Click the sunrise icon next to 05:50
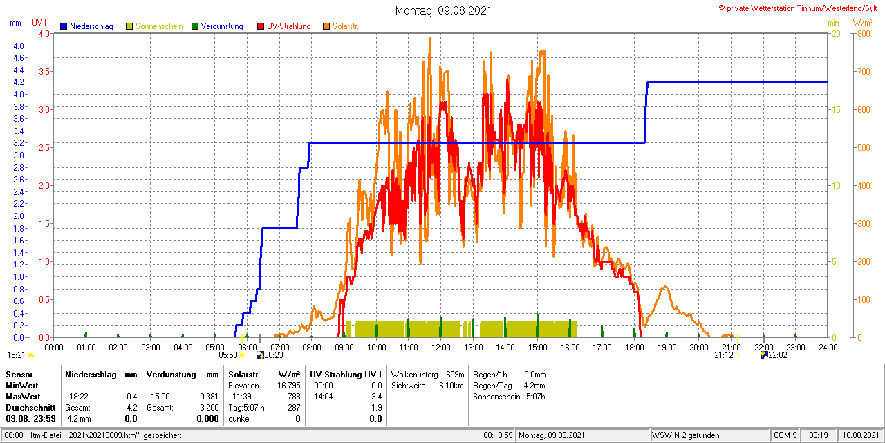Screen dimensions: 885x443 pos(242,355)
